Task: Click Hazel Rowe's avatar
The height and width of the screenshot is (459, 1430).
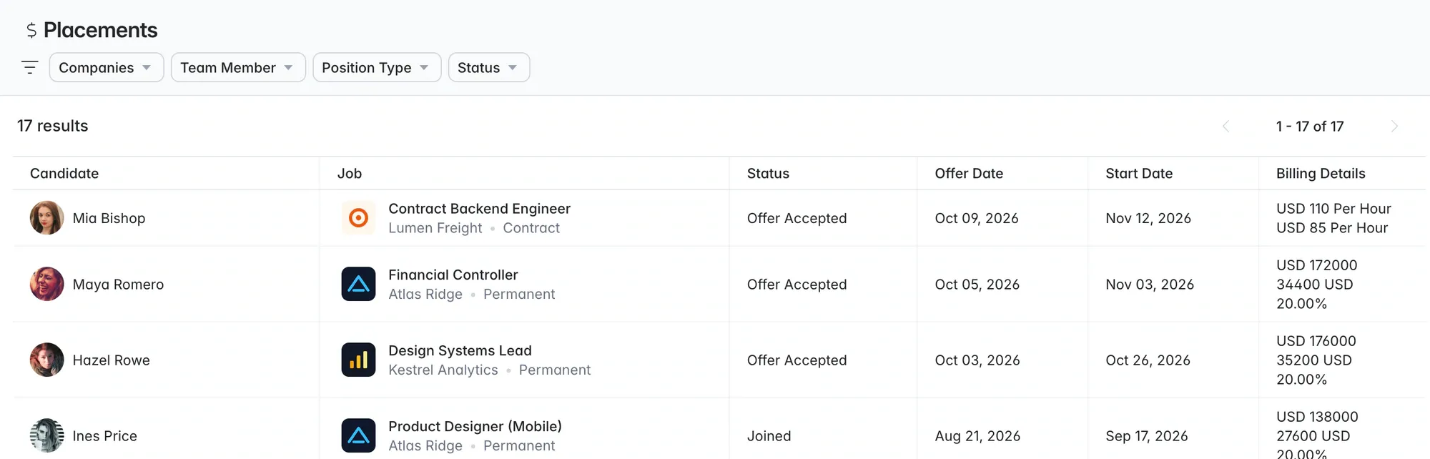Action: (46, 360)
